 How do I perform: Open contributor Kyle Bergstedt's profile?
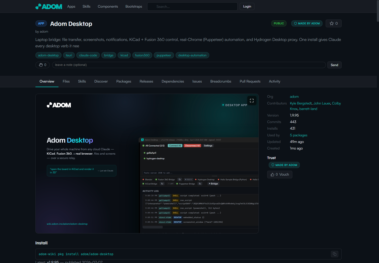click(301, 103)
